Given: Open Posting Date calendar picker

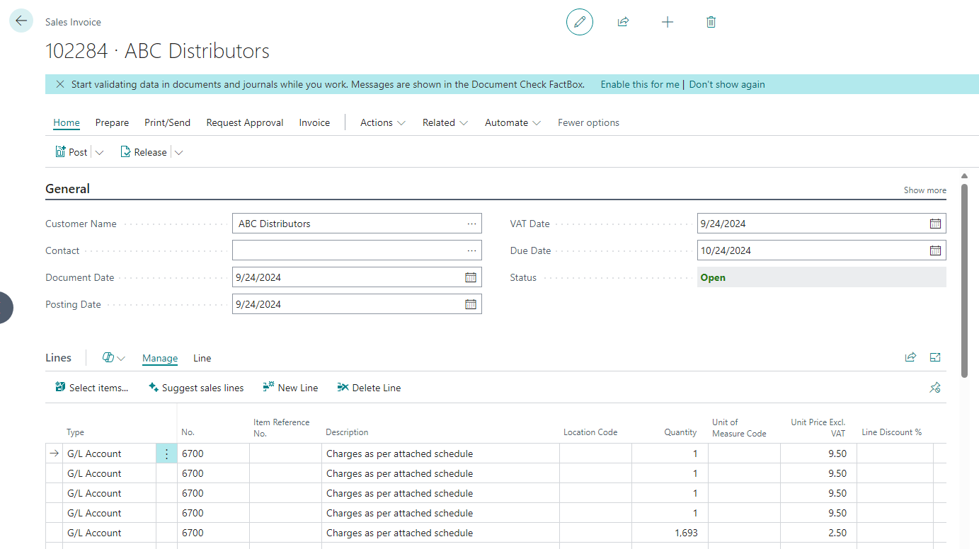Looking at the screenshot, I should coord(471,304).
